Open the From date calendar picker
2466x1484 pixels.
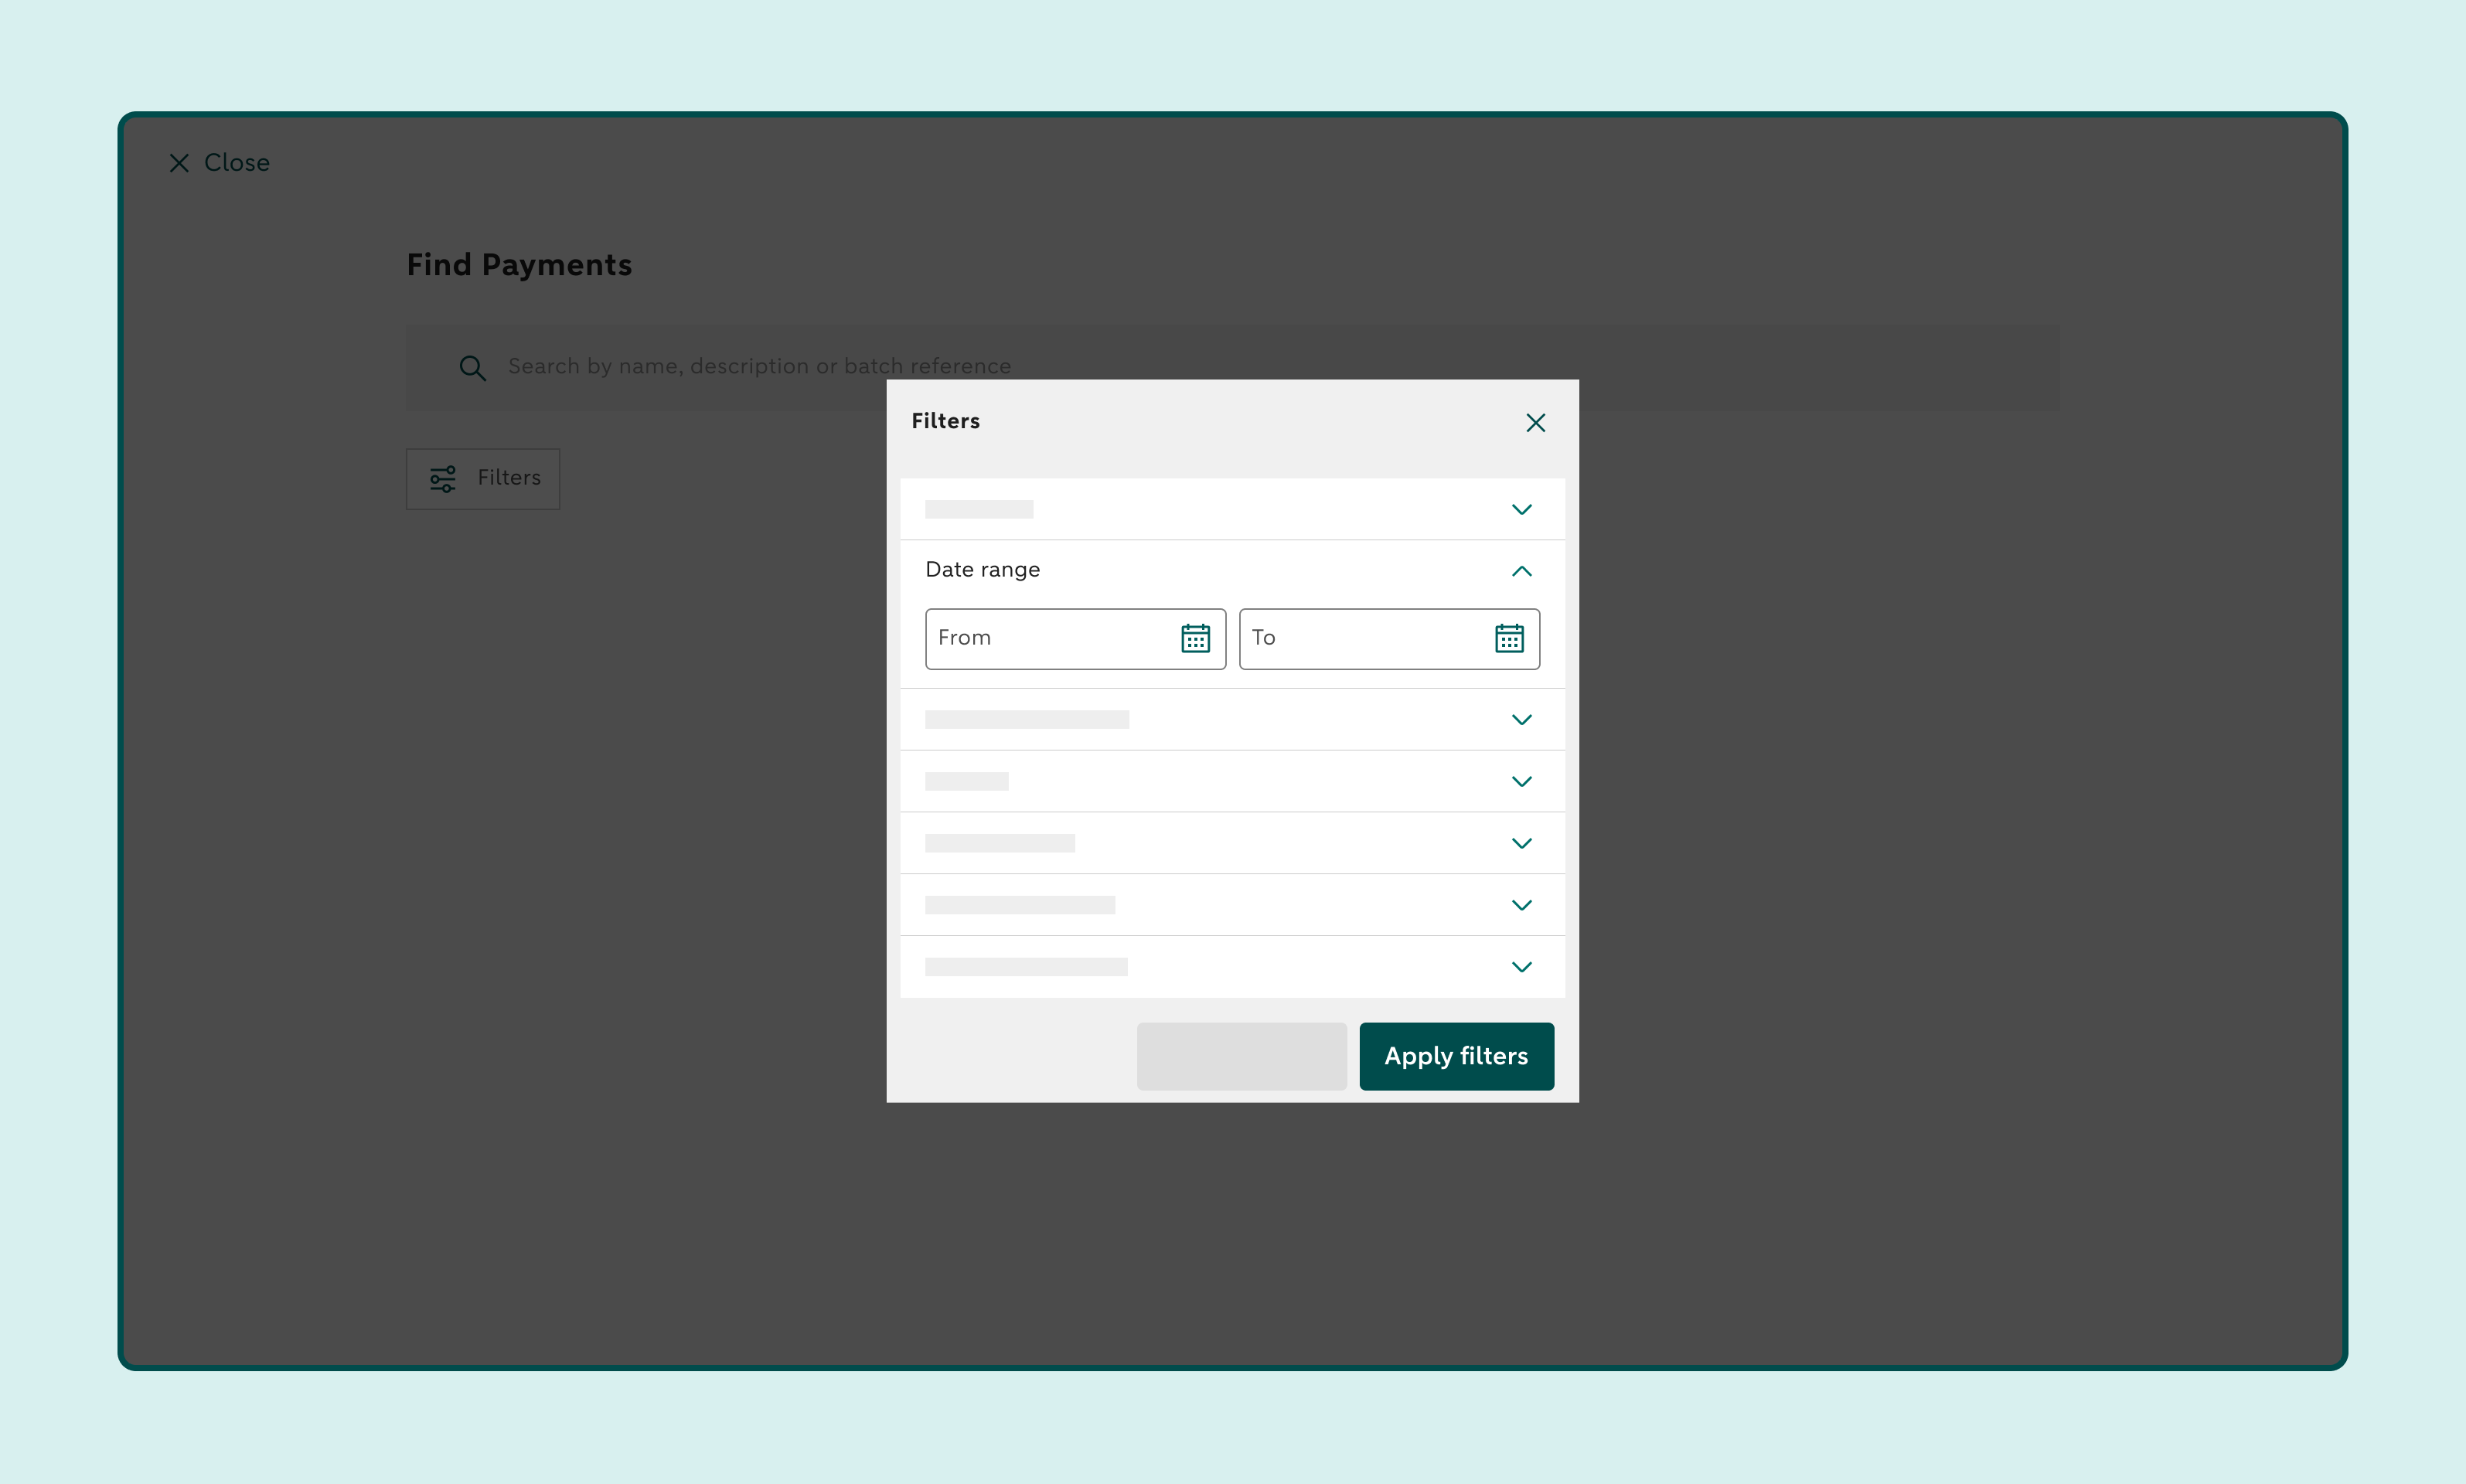point(1195,638)
